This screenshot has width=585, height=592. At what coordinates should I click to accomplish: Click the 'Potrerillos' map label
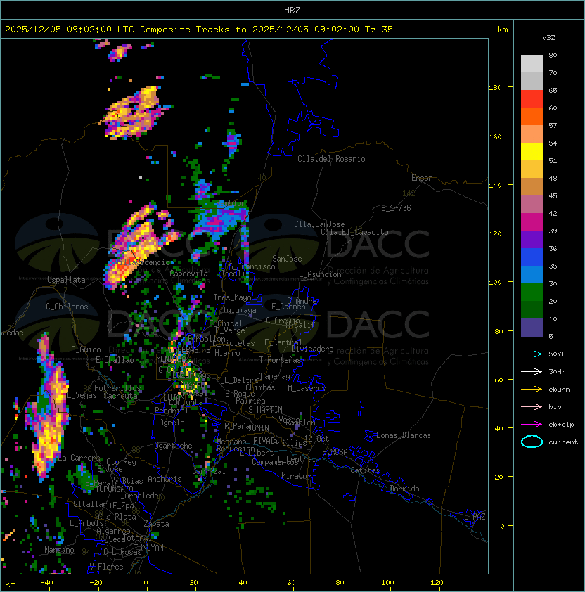tap(117, 388)
